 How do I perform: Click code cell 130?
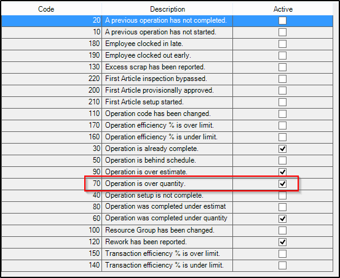(x=52, y=68)
